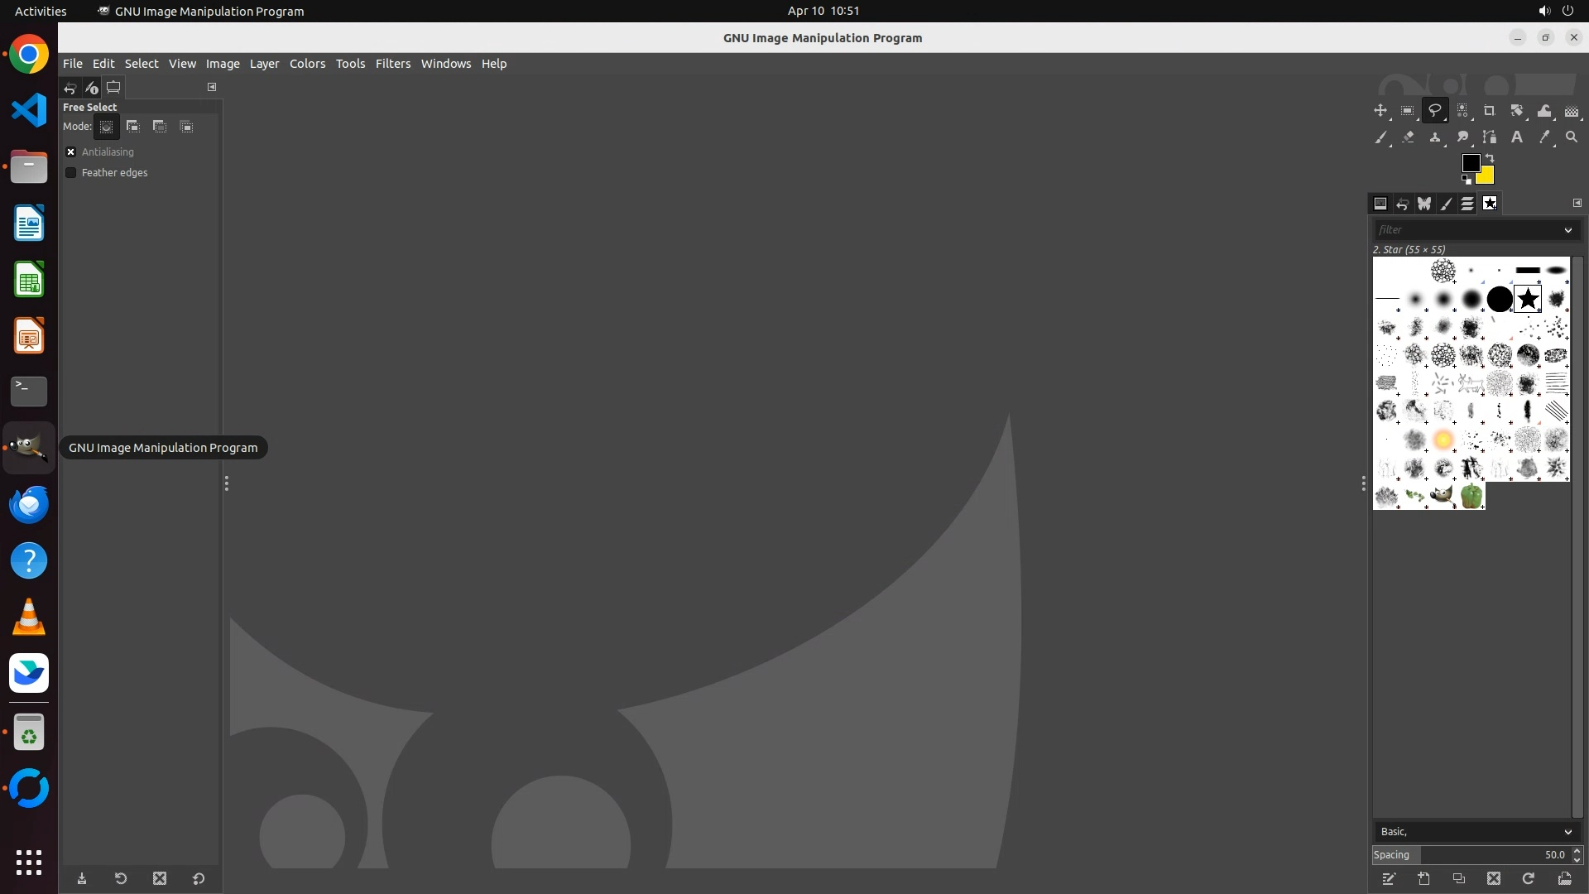Disable the Antialiasing checkbox
Screen dimensions: 1589x894
pyautogui.click(x=71, y=152)
